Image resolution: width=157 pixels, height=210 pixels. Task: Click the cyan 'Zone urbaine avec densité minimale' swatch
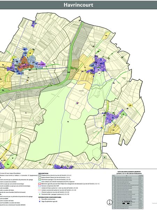click(40, 182)
